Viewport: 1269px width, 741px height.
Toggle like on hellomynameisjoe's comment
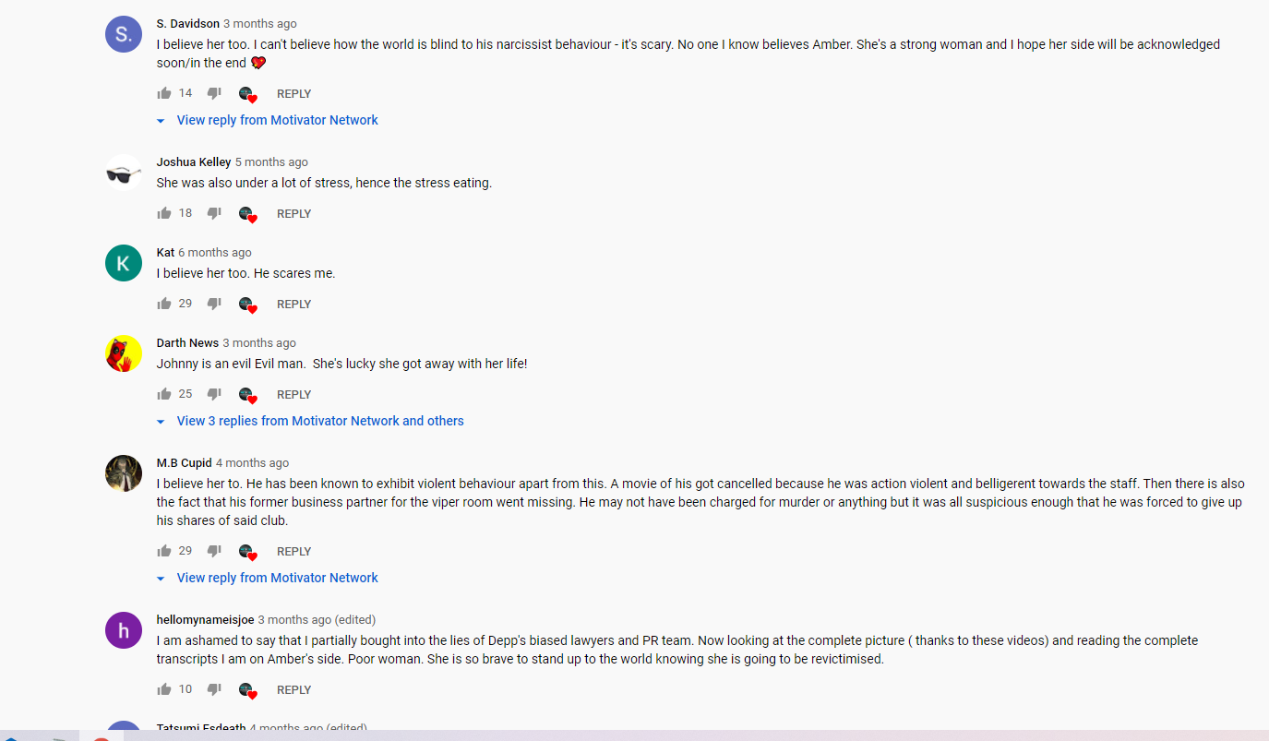163,689
